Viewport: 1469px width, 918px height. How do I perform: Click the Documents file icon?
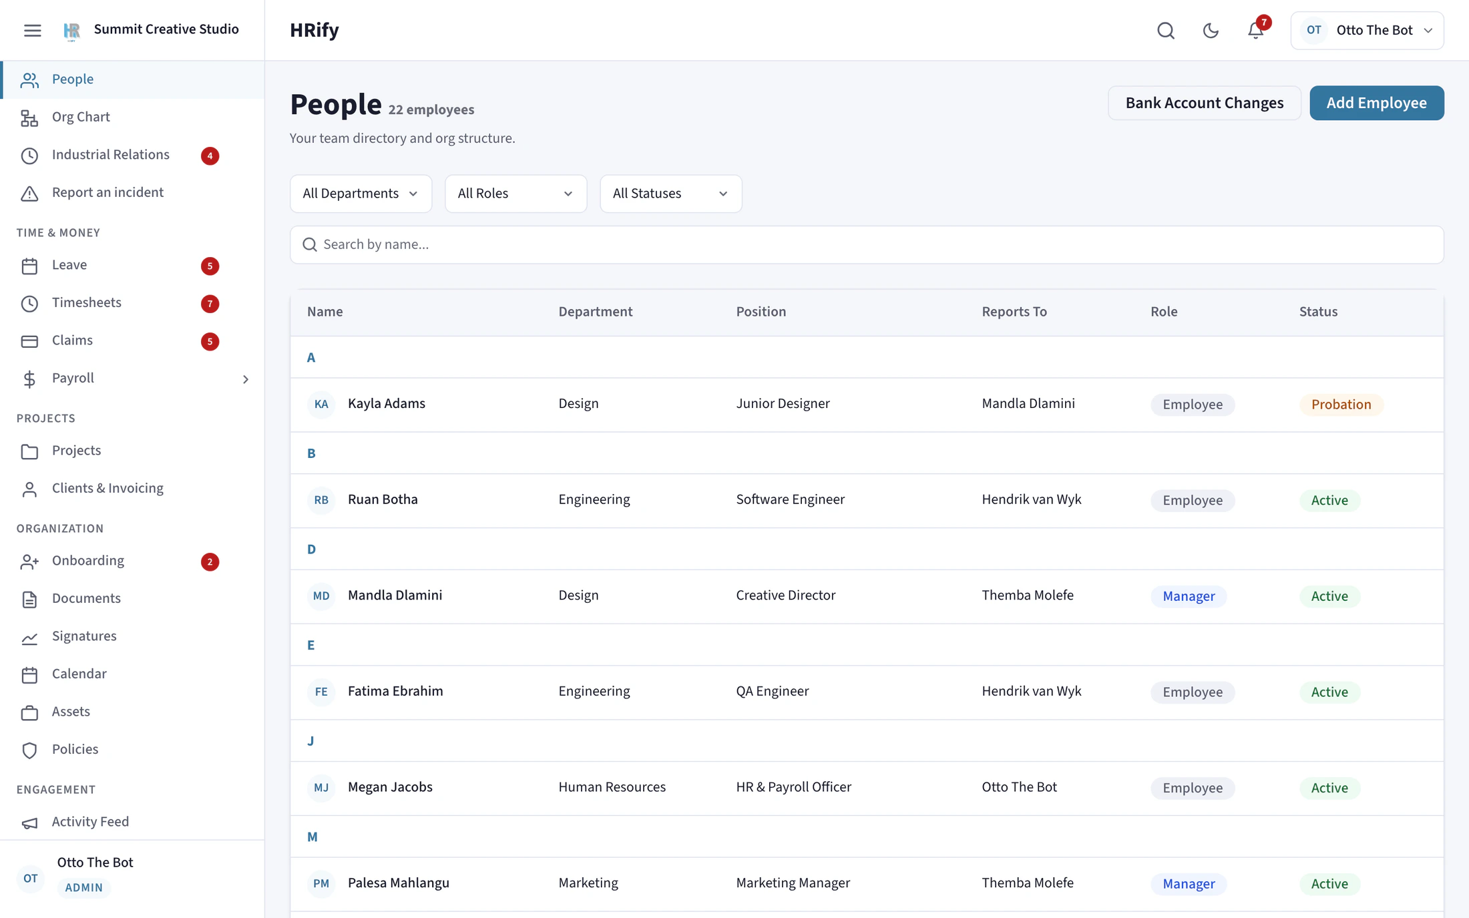29,599
